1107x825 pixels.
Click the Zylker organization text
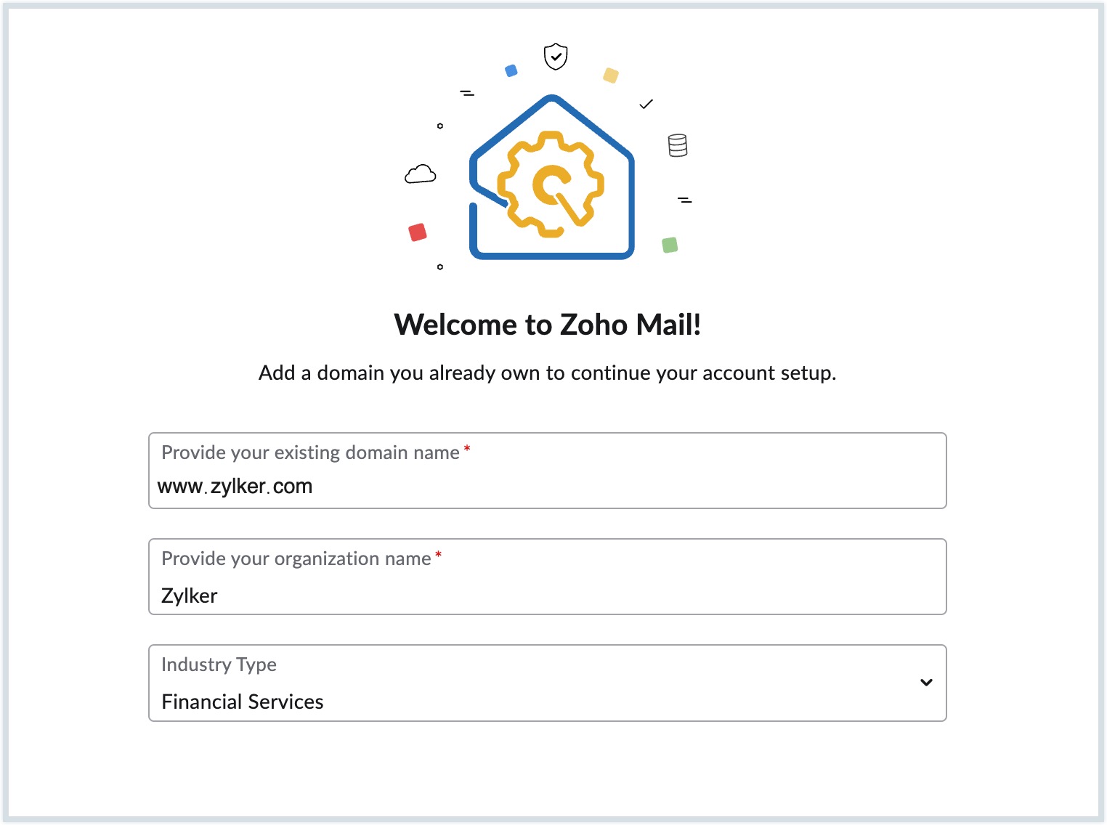(190, 596)
